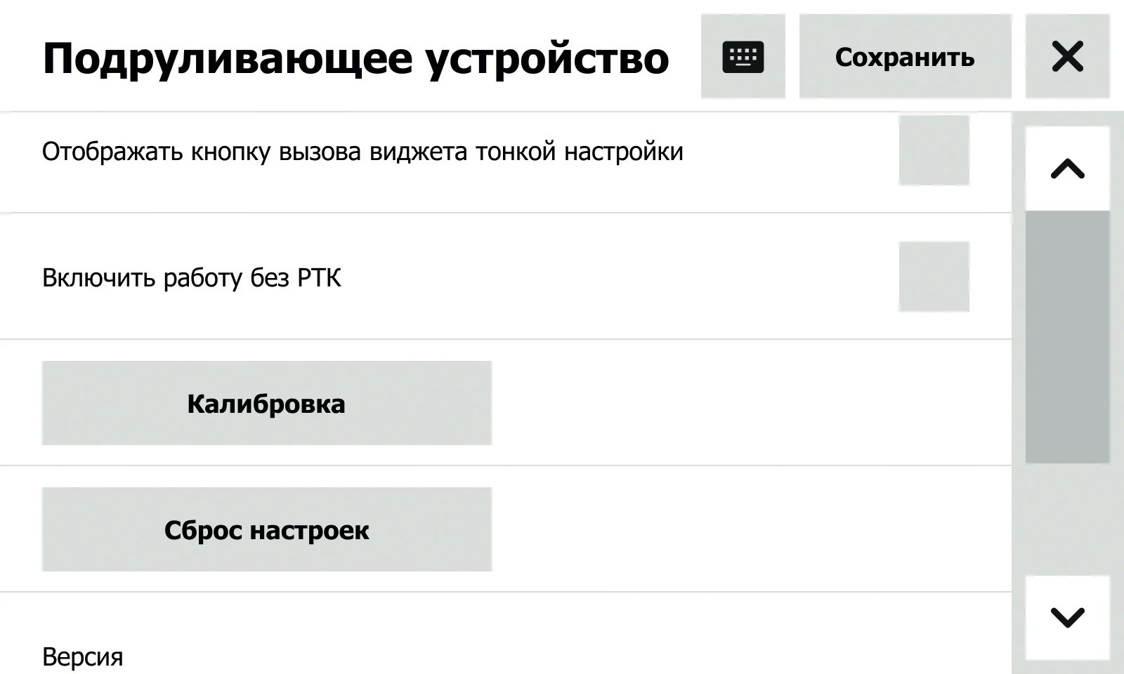Open the on-screen keyboard icon
Viewport: 1124px width, 674px height.
point(743,56)
